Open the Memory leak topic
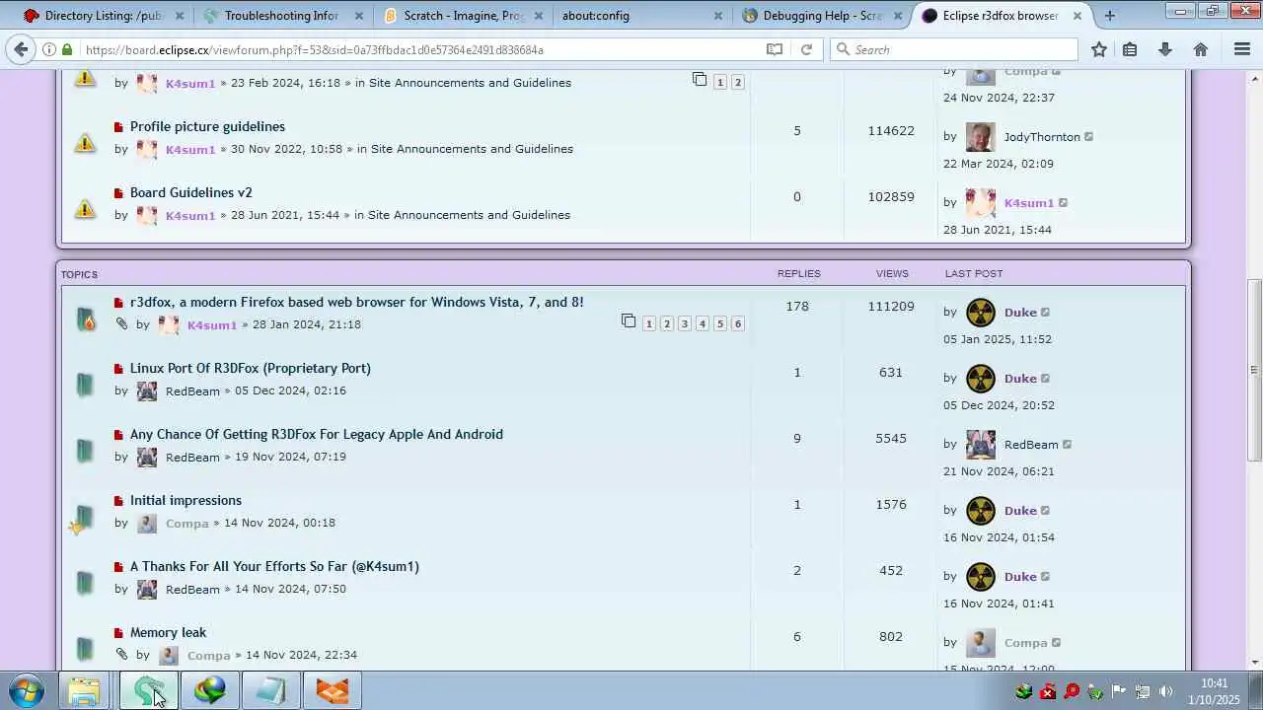The width and height of the screenshot is (1263, 710). click(x=169, y=632)
